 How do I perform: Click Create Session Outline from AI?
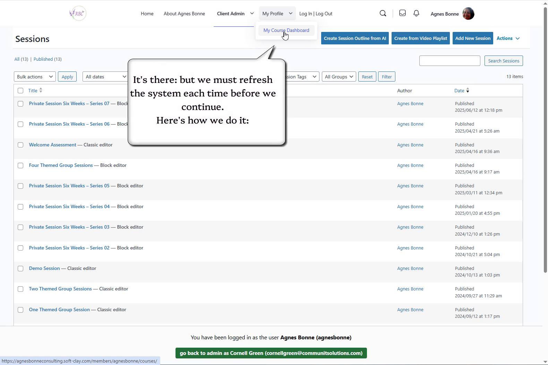pyautogui.click(x=354, y=39)
